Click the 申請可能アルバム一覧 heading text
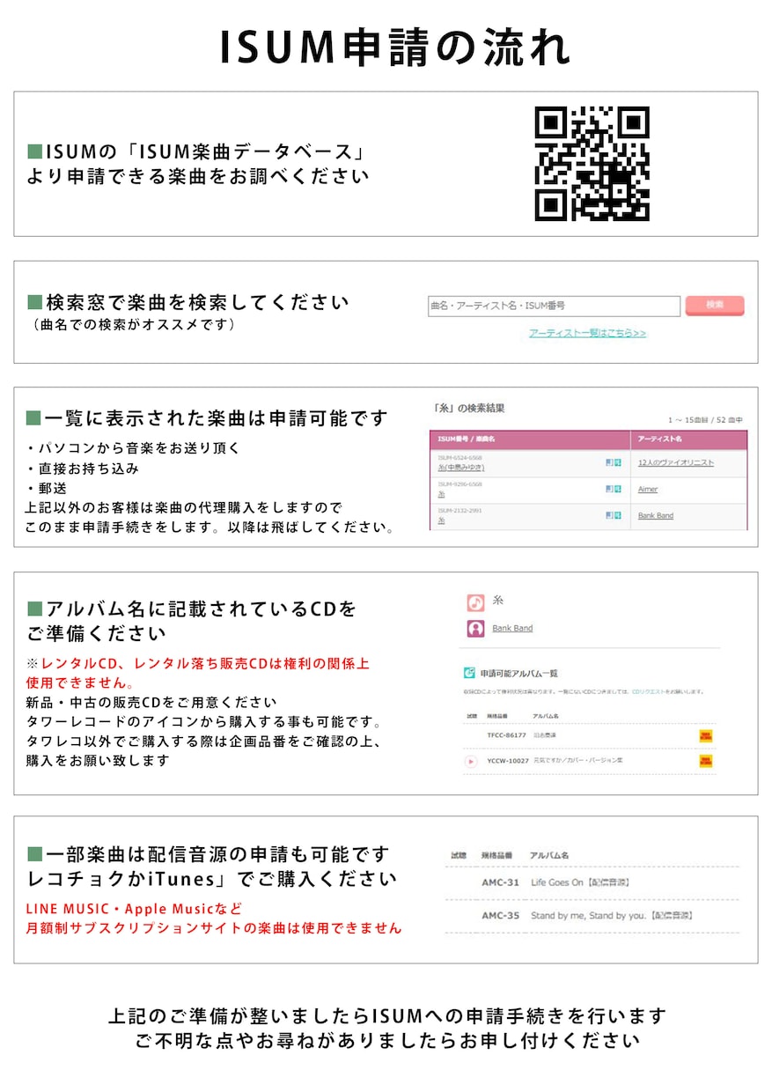Image resolution: width=772 pixels, height=1092 pixels. coord(518,673)
